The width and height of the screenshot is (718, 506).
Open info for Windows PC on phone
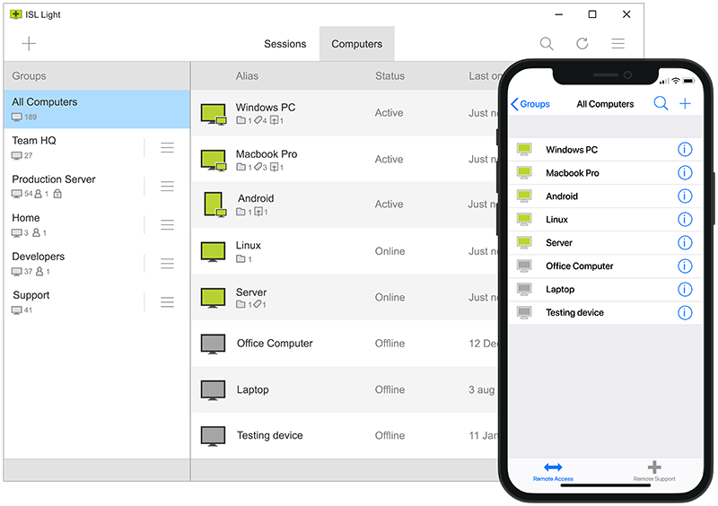click(685, 149)
